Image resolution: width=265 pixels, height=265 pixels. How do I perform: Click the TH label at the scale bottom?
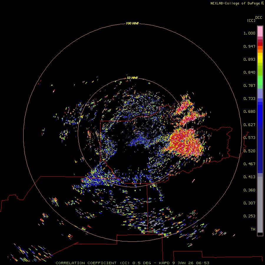(x=253, y=229)
